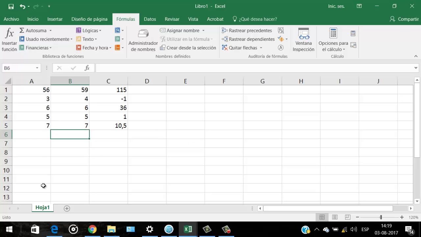Open the Windows Start menu
This screenshot has height=237, width=421.
click(x=9, y=229)
